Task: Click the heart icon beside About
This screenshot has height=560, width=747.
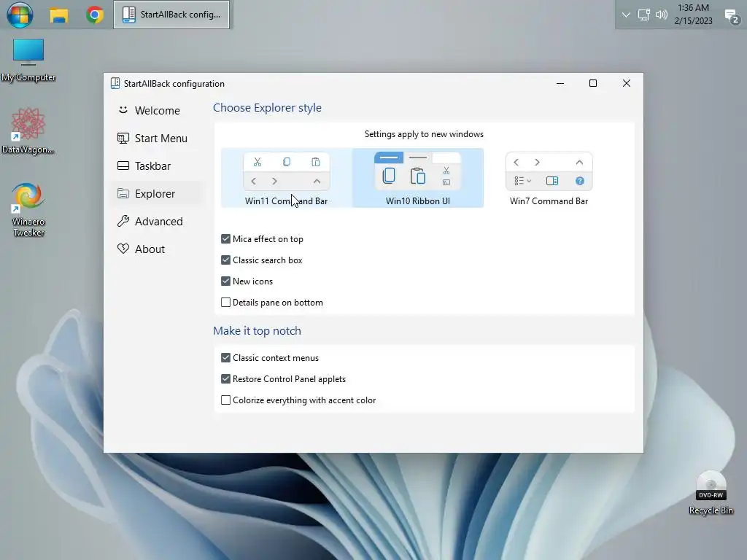Action: coord(123,249)
